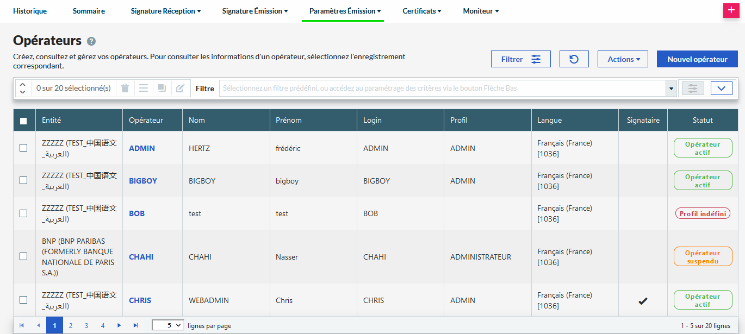Open the lines per page dropdown

tap(167, 325)
